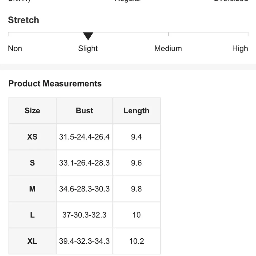
Task: Select the Non stretch label
Action: coord(15,48)
